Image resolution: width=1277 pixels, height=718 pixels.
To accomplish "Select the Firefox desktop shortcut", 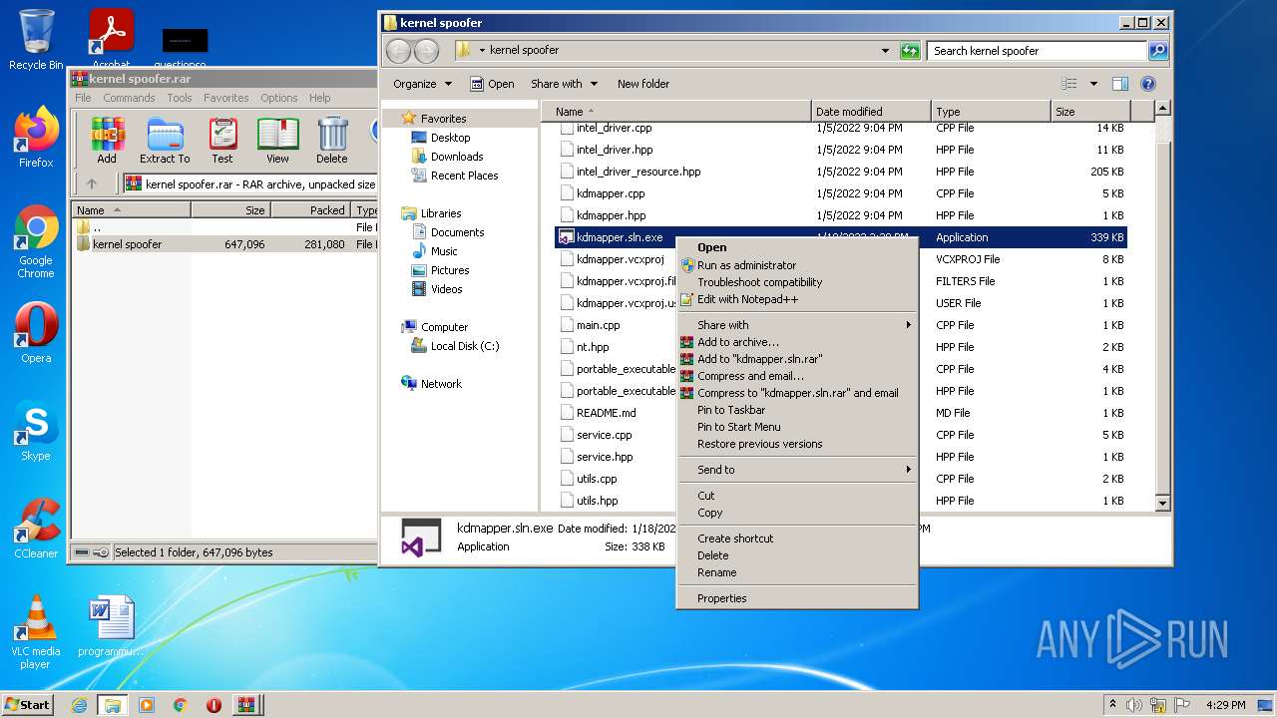I will [36, 137].
